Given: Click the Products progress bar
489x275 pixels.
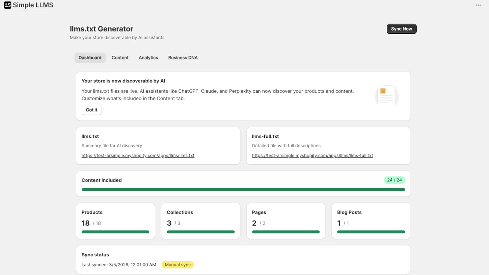Looking at the screenshot, I should click(115, 232).
